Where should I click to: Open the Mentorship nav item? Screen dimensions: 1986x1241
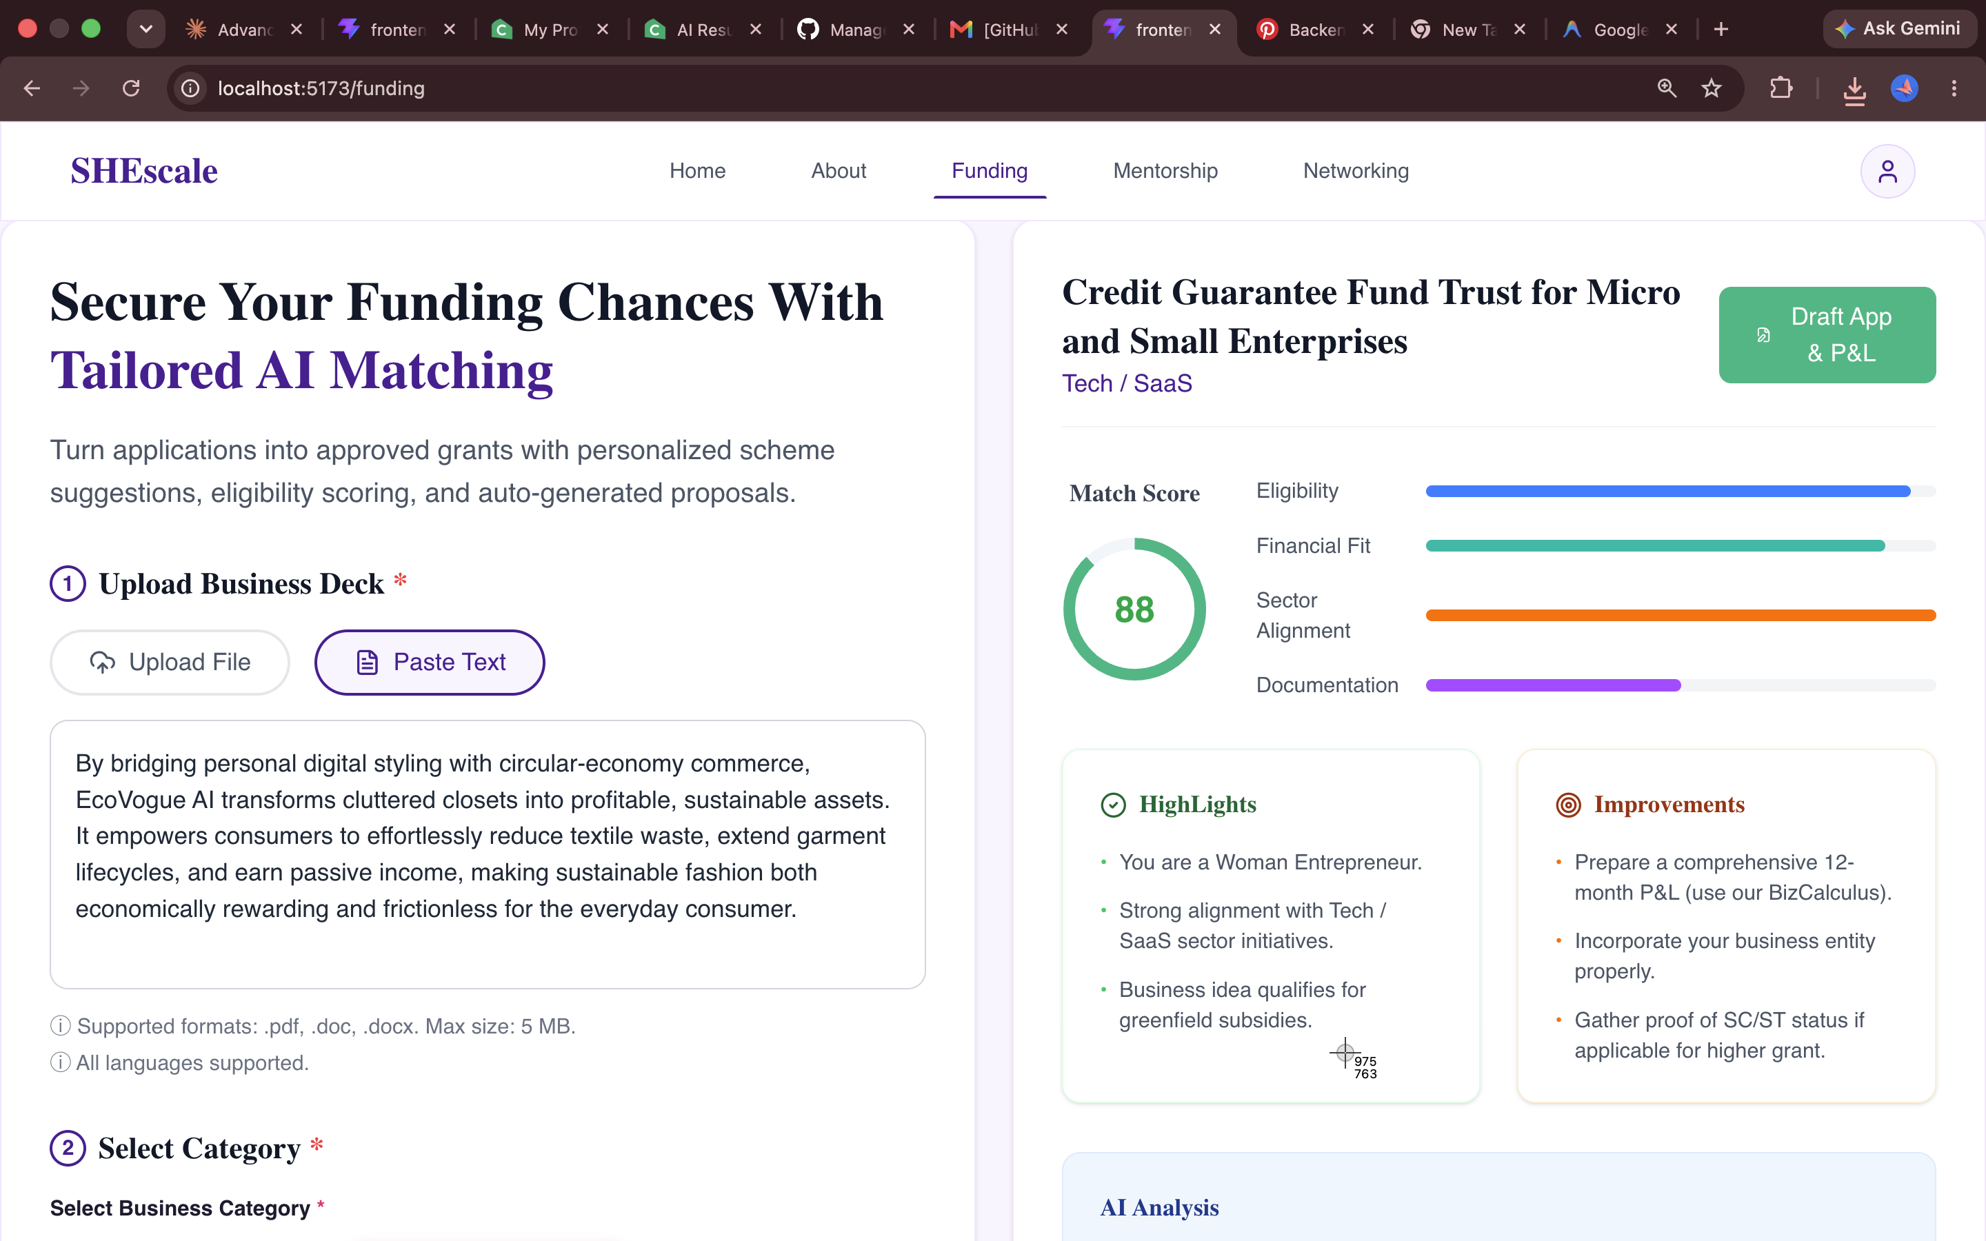(x=1165, y=171)
